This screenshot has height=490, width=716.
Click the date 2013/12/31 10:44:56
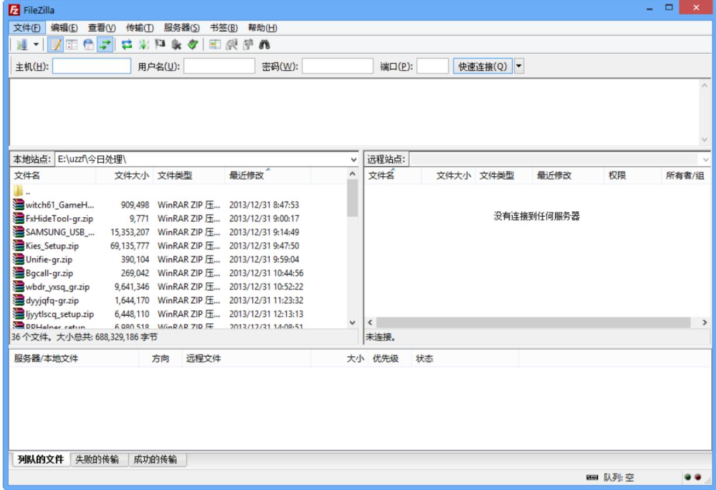click(x=266, y=272)
